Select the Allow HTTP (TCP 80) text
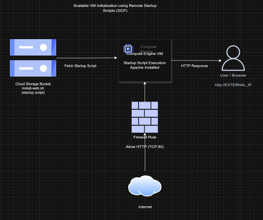Image resolution: width=263 pixels, height=220 pixels. (x=145, y=147)
